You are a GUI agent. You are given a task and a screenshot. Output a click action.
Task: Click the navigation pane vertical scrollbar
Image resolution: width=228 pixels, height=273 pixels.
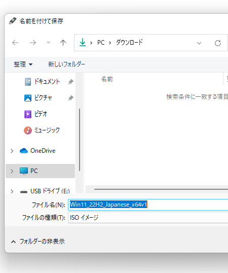pos(80,140)
